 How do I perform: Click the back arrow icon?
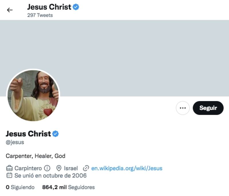tap(10, 10)
